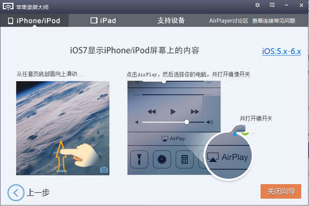Click the swipe-up earth tutorial image

(x=63, y=128)
